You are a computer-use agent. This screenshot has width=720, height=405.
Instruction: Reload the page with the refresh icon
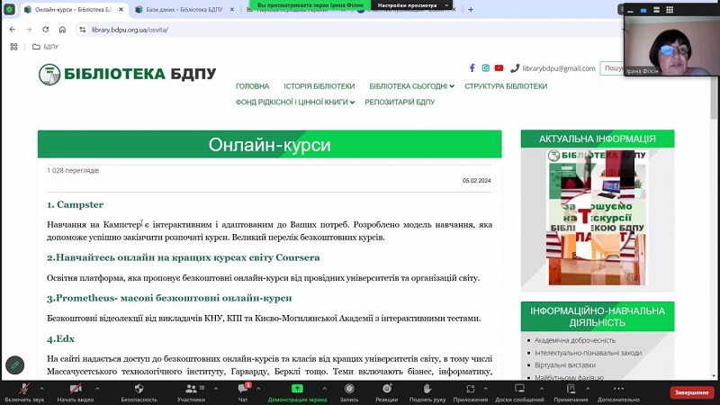click(46, 30)
